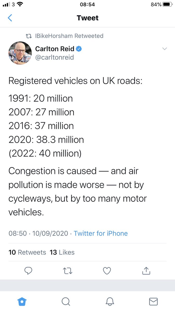Tap the reply speech bubble icon
Screen dimensions: 175x312
coord(28,271)
